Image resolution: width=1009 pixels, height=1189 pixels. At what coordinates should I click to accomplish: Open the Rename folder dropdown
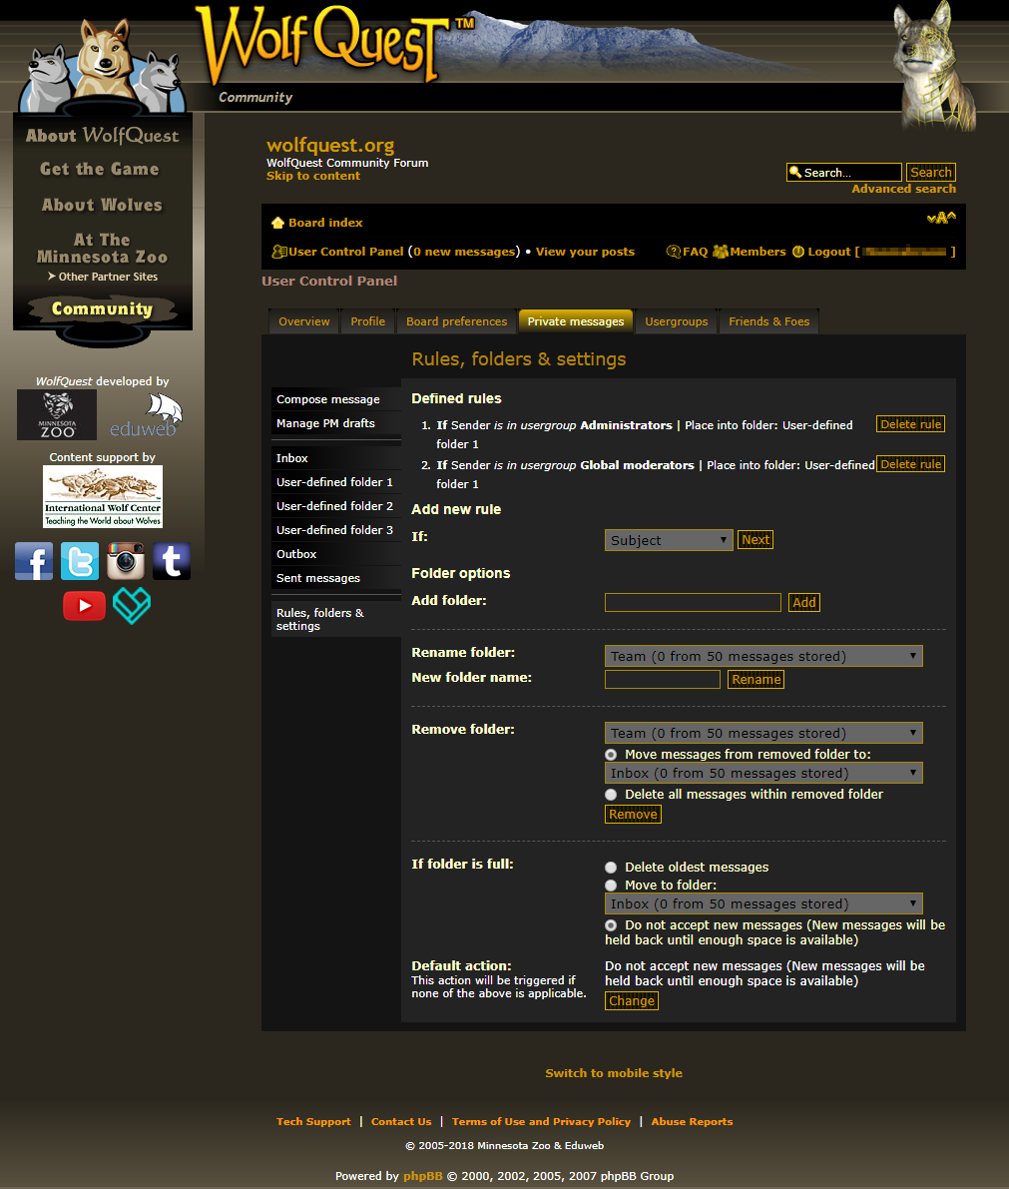click(763, 656)
